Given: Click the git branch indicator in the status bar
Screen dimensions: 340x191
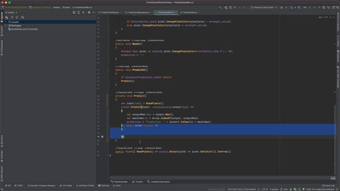Looking at the screenshot, I should coord(284,189).
